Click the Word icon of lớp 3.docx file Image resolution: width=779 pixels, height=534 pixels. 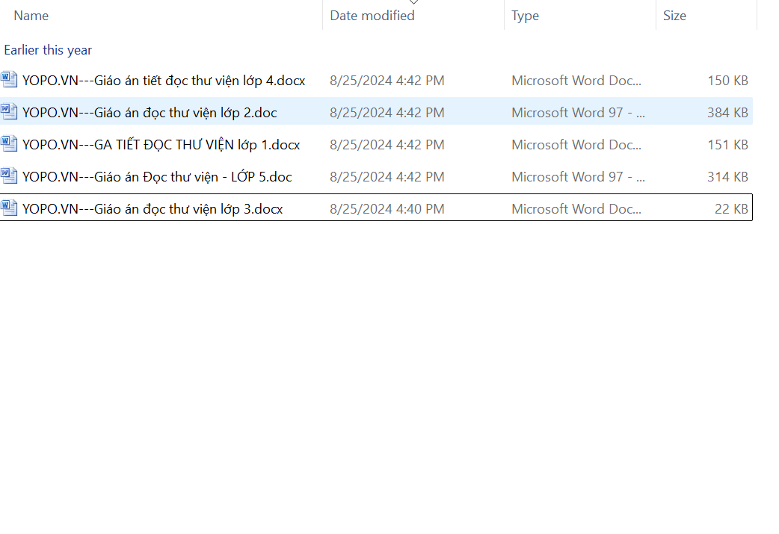click(x=9, y=208)
